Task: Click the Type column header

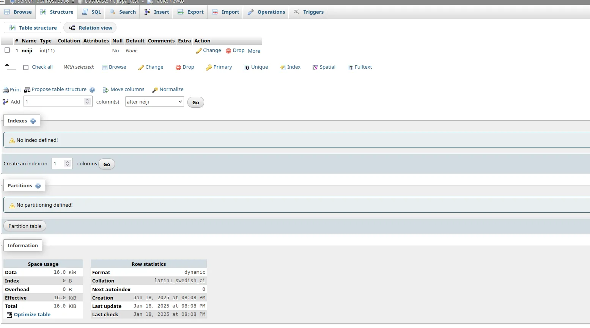Action: (46, 41)
